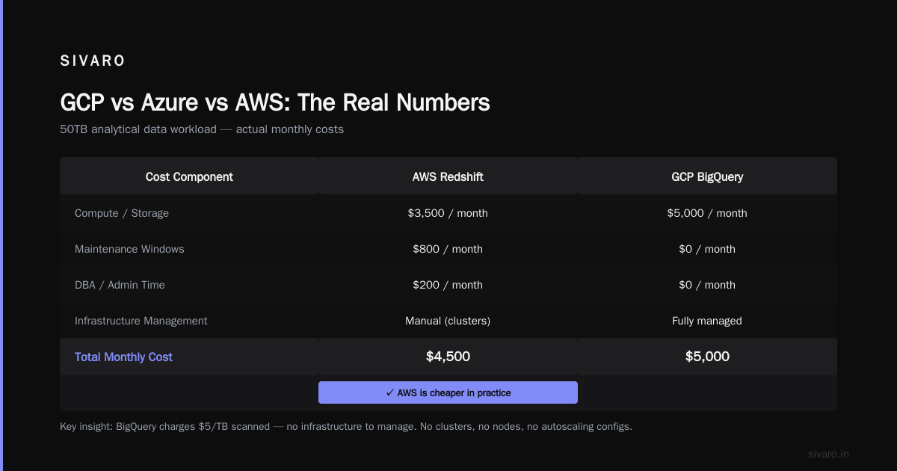Click the Manual (clusters) cell
This screenshot has height=471, width=897.
point(448,321)
